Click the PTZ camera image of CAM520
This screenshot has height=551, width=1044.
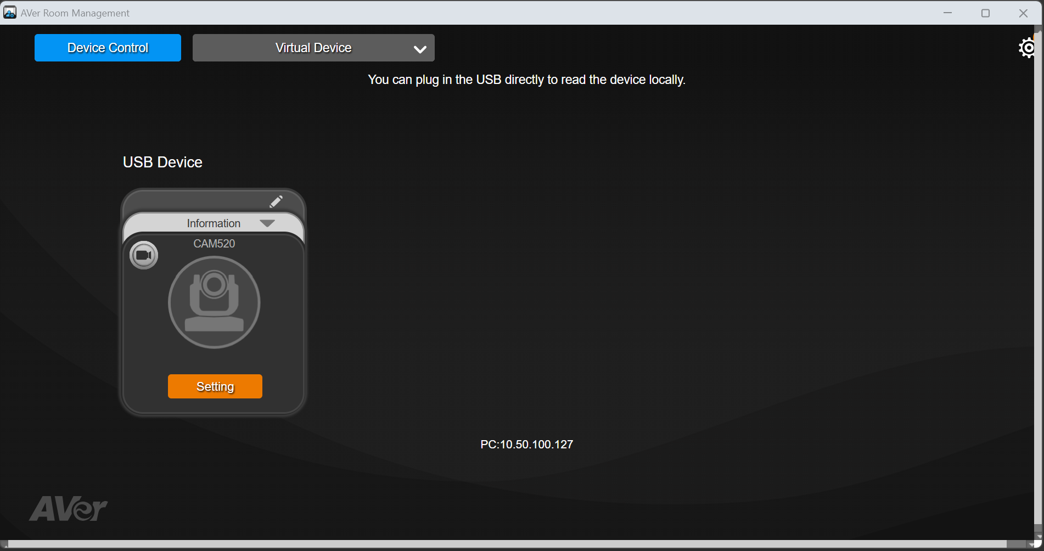tap(214, 302)
